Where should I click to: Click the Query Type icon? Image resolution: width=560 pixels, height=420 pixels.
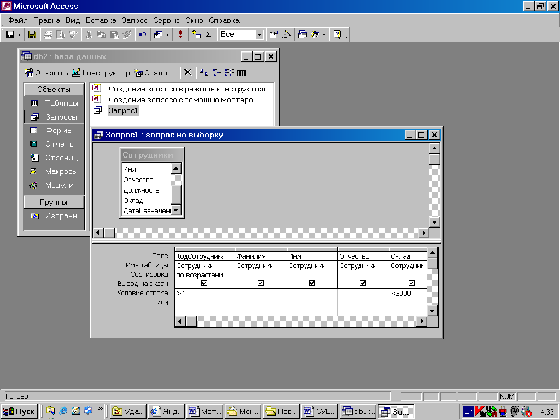point(158,34)
